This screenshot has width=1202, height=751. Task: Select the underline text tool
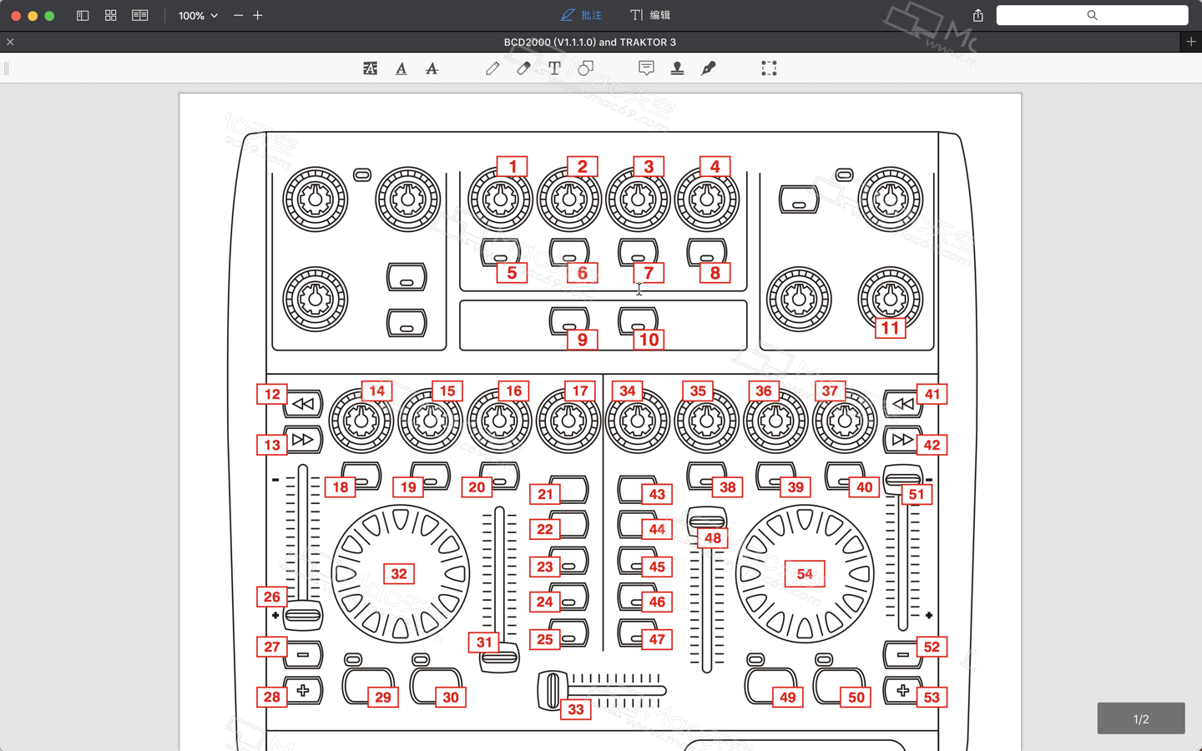[x=402, y=68]
